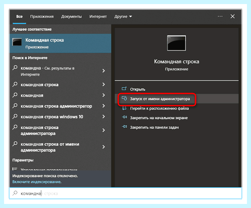The width and height of the screenshot is (251, 208).
Task: Click search icon next to 'командна' suggestion
Action: click(x=15, y=68)
